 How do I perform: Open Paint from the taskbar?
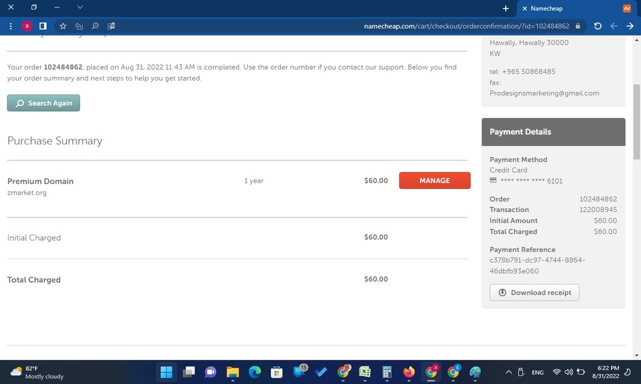(475, 372)
